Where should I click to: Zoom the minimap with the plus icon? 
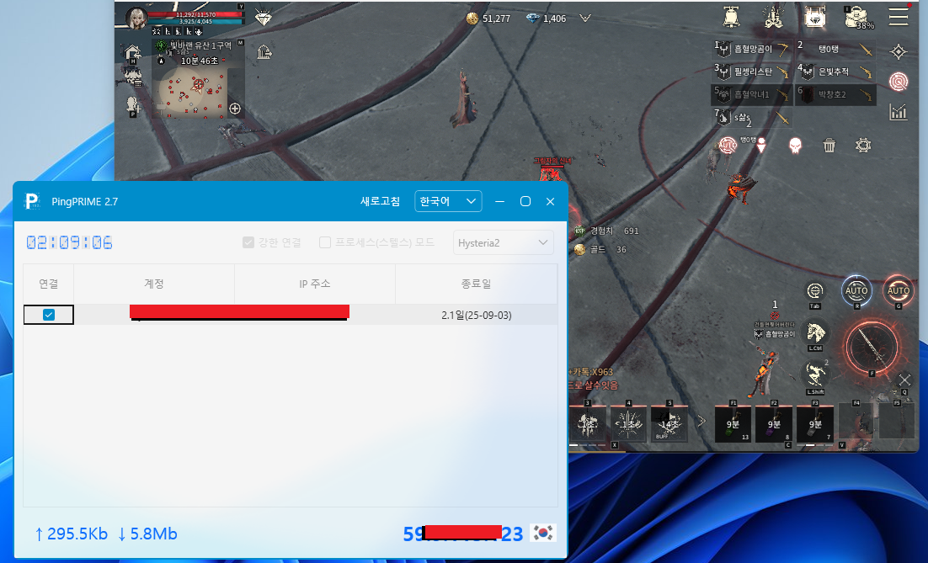coord(235,109)
